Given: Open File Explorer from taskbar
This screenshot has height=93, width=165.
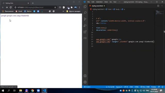Looking at the screenshot, I should click(21, 91).
